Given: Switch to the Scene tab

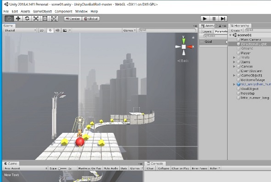Looking at the screenshot, I should click(9, 26).
